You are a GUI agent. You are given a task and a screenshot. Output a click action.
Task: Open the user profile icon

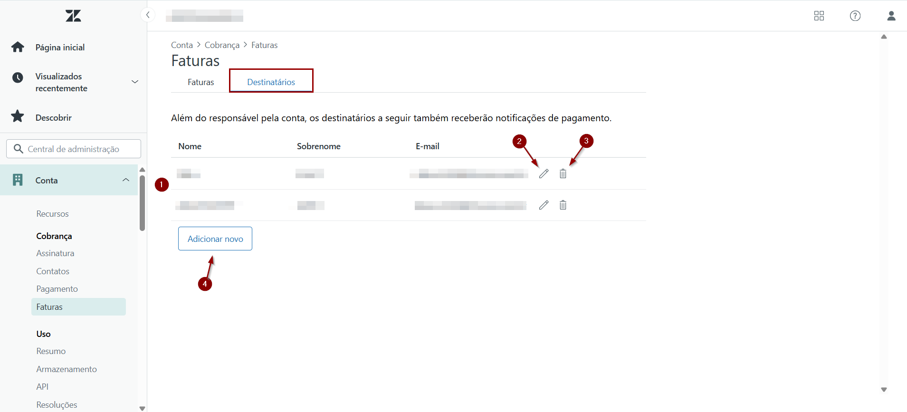(x=891, y=16)
